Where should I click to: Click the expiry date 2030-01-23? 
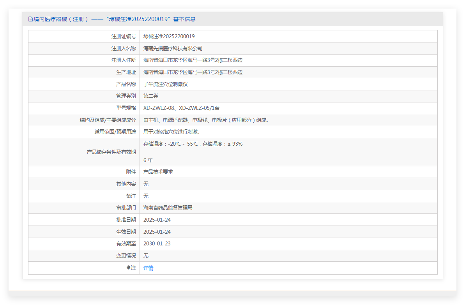[x=157, y=243]
